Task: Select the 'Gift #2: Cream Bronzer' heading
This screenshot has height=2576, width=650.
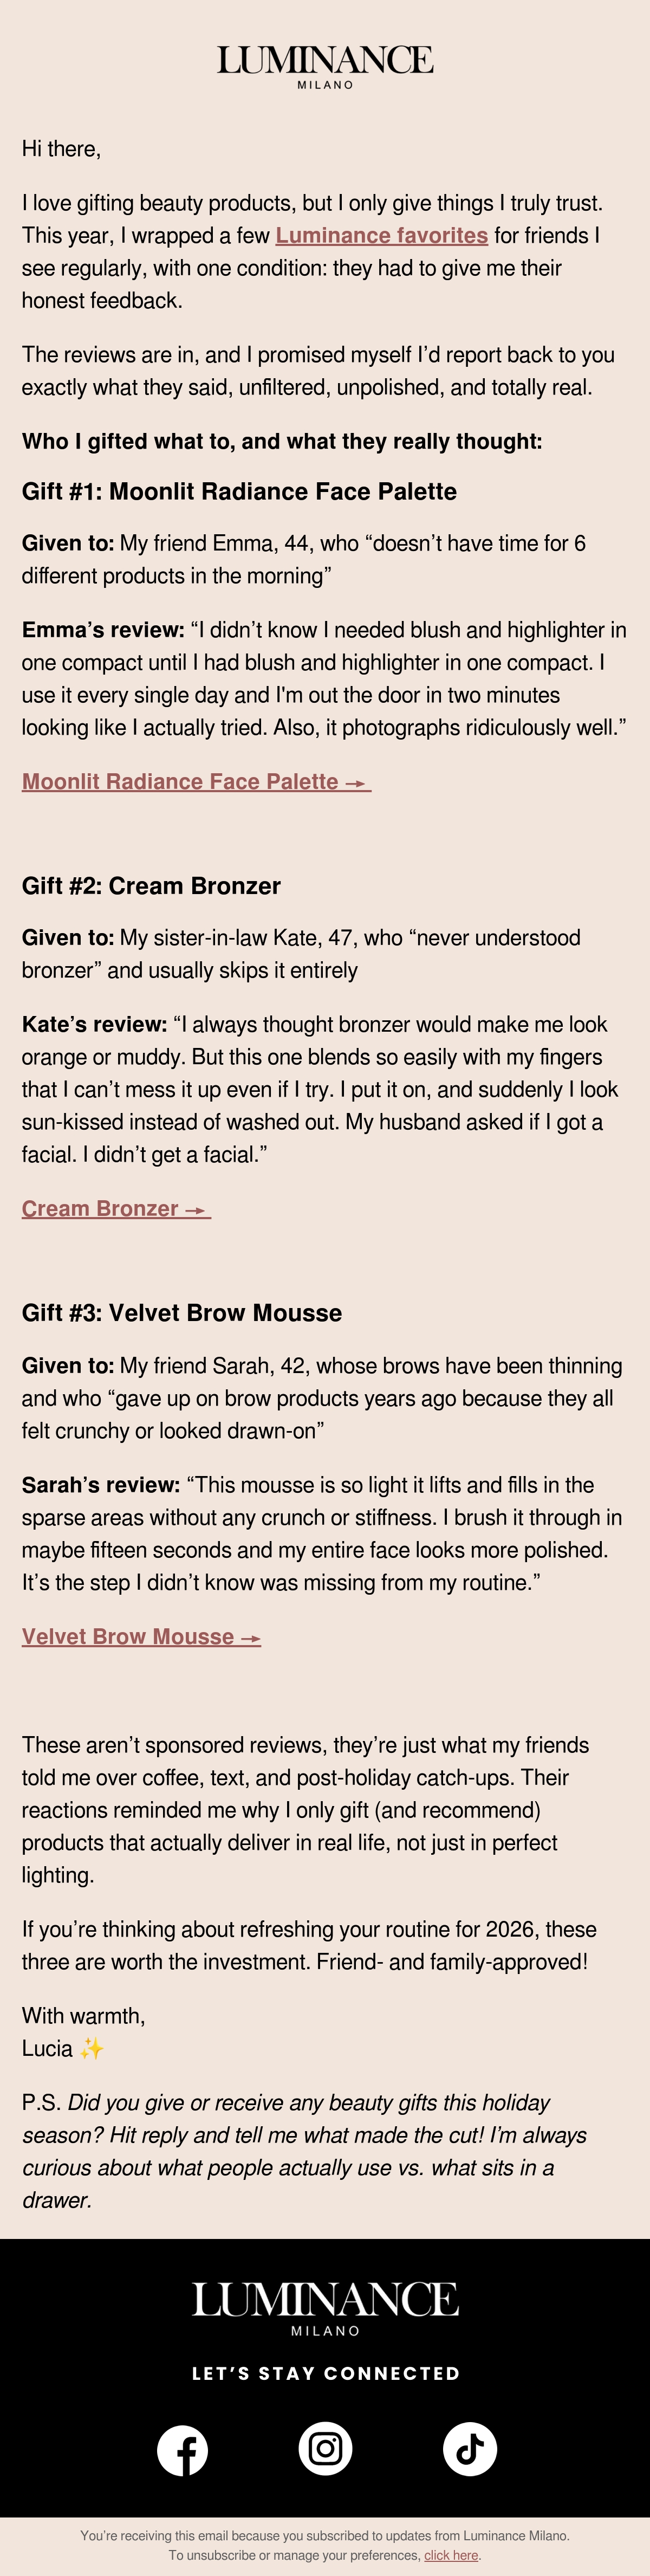Action: point(151,885)
